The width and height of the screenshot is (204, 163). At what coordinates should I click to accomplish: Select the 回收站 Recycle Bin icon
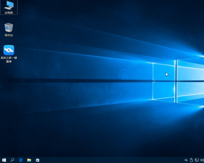click(9, 27)
